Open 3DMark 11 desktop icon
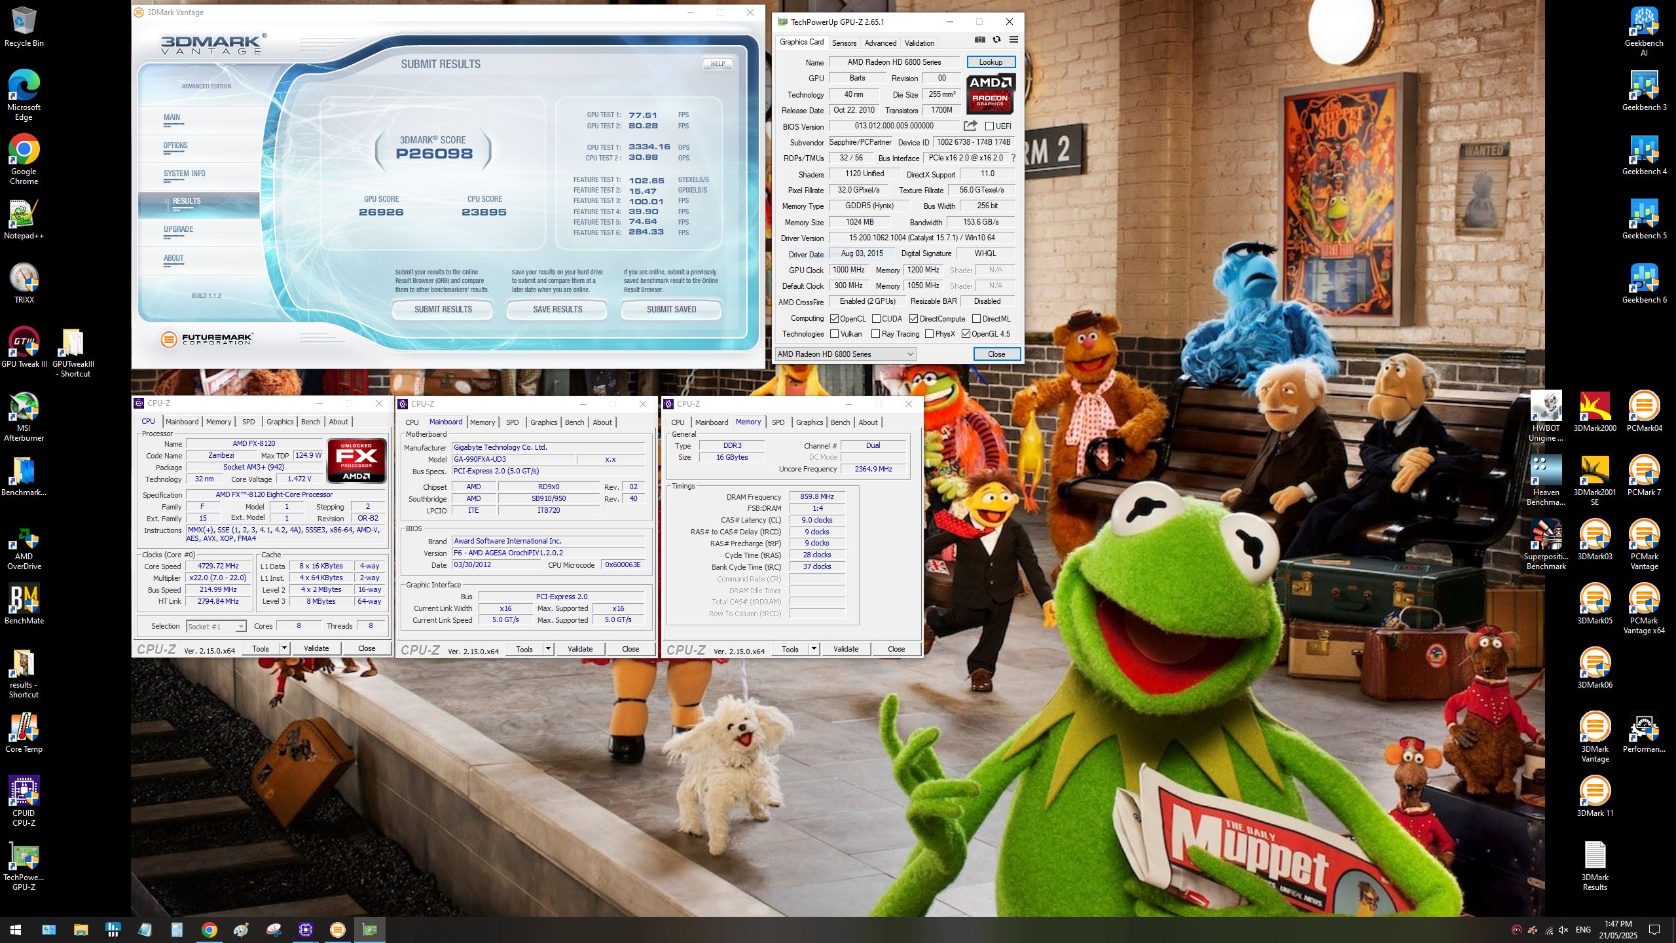The image size is (1676, 943). pyautogui.click(x=1595, y=797)
